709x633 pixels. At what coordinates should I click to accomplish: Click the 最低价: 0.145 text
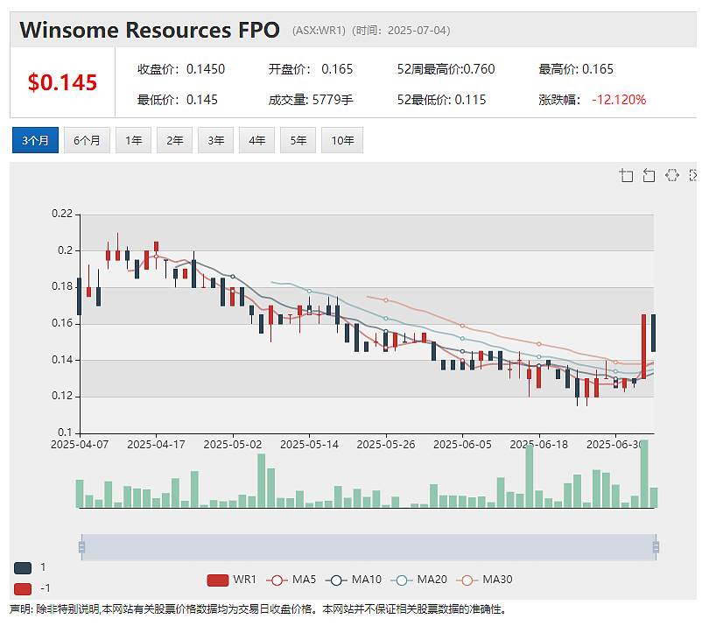click(177, 100)
